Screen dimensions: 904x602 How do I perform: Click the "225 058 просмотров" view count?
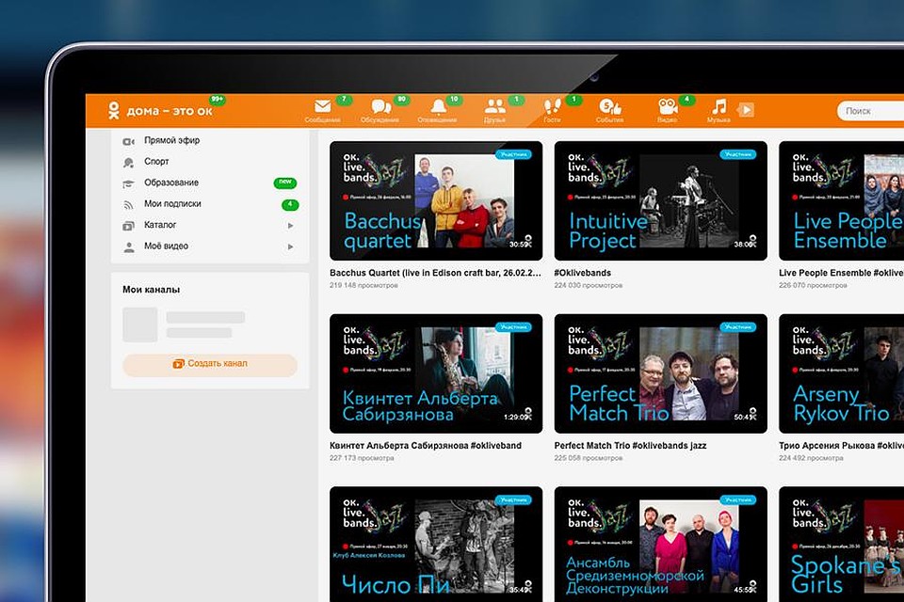tap(588, 458)
